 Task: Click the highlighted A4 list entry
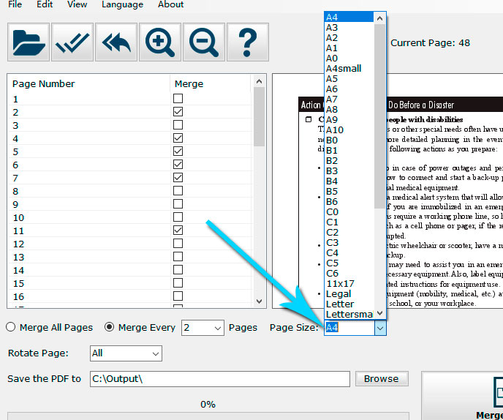349,18
